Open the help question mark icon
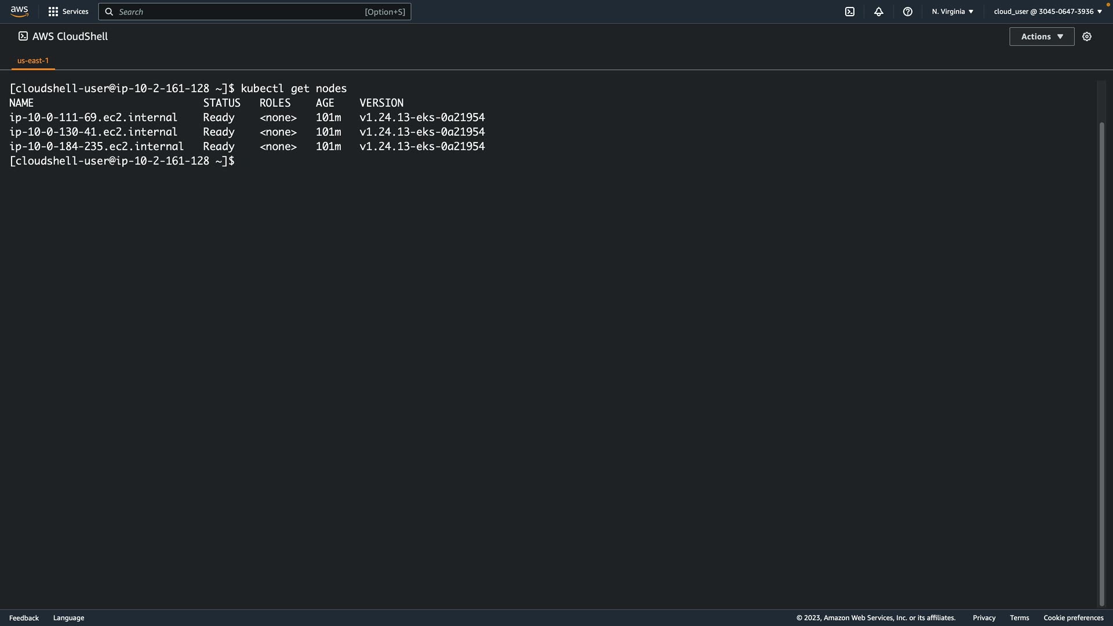 click(908, 12)
